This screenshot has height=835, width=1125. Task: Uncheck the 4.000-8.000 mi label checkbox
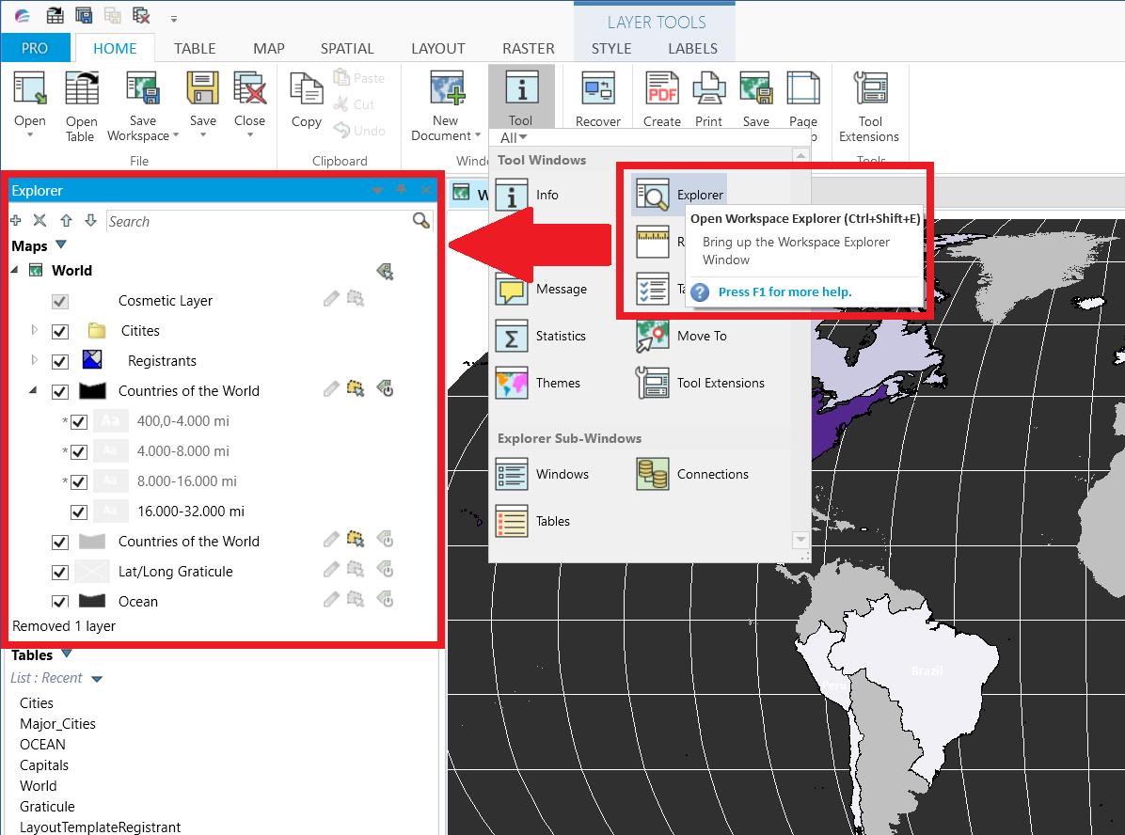79,452
